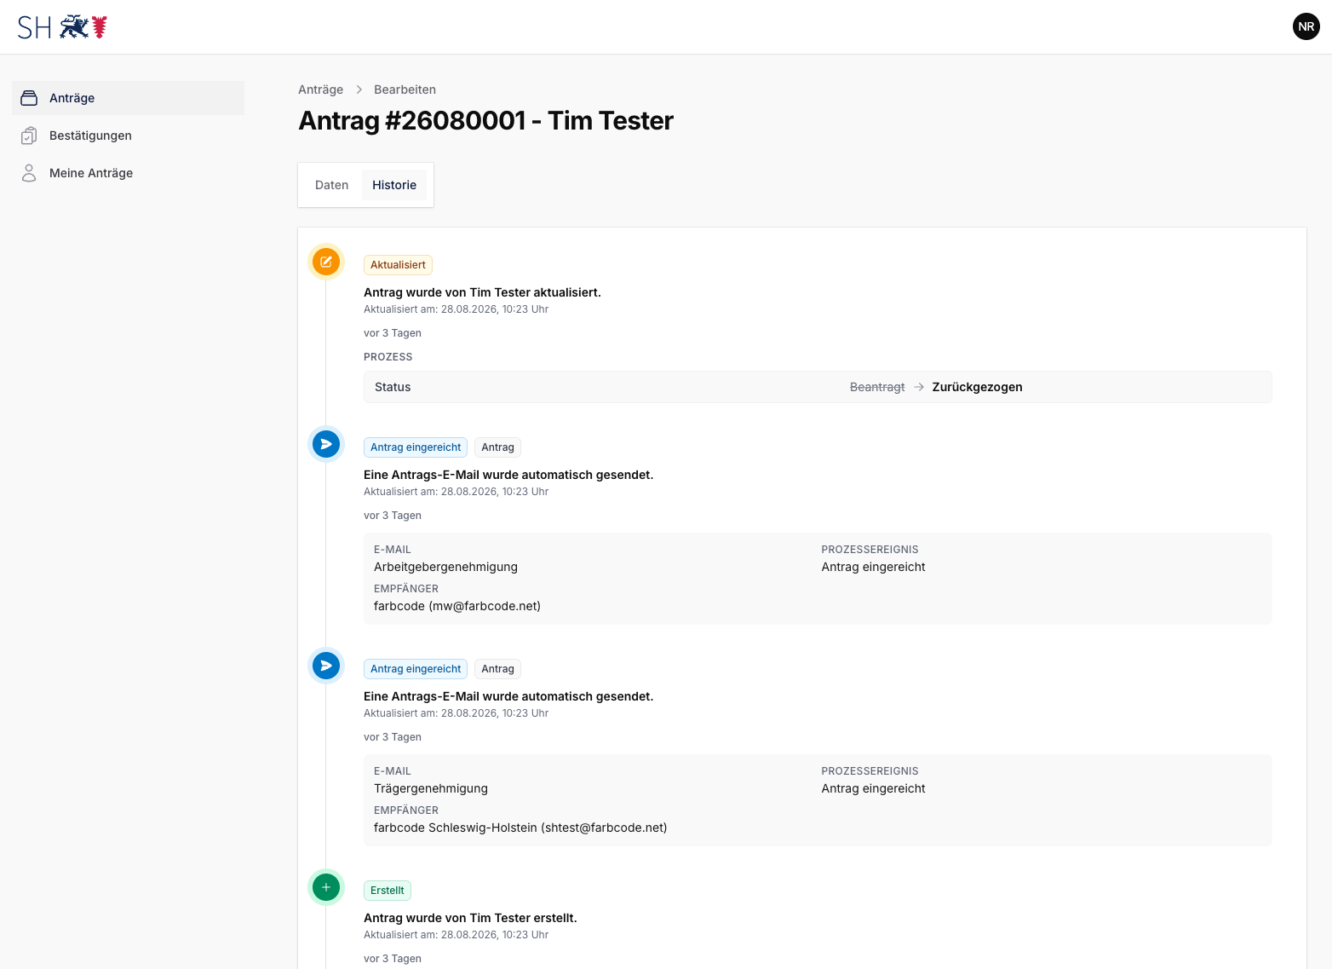Click the green plus timeline icon
This screenshot has width=1332, height=969.
pos(326,887)
